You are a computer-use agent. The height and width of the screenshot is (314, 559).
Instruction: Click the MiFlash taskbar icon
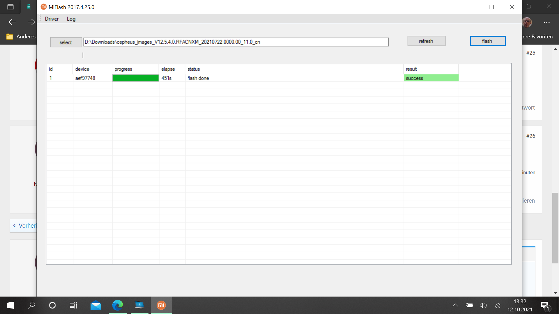pos(161,305)
